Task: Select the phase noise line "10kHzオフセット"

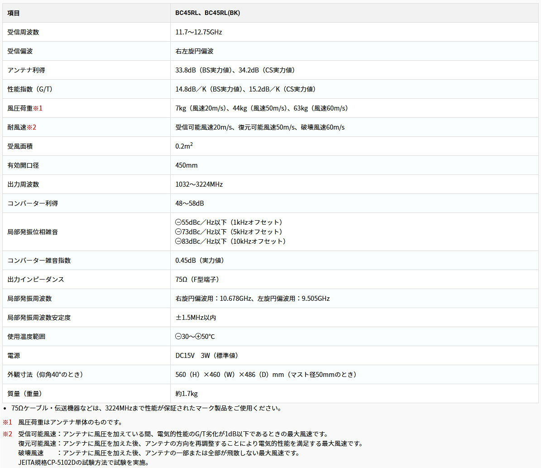Action: 231,241
